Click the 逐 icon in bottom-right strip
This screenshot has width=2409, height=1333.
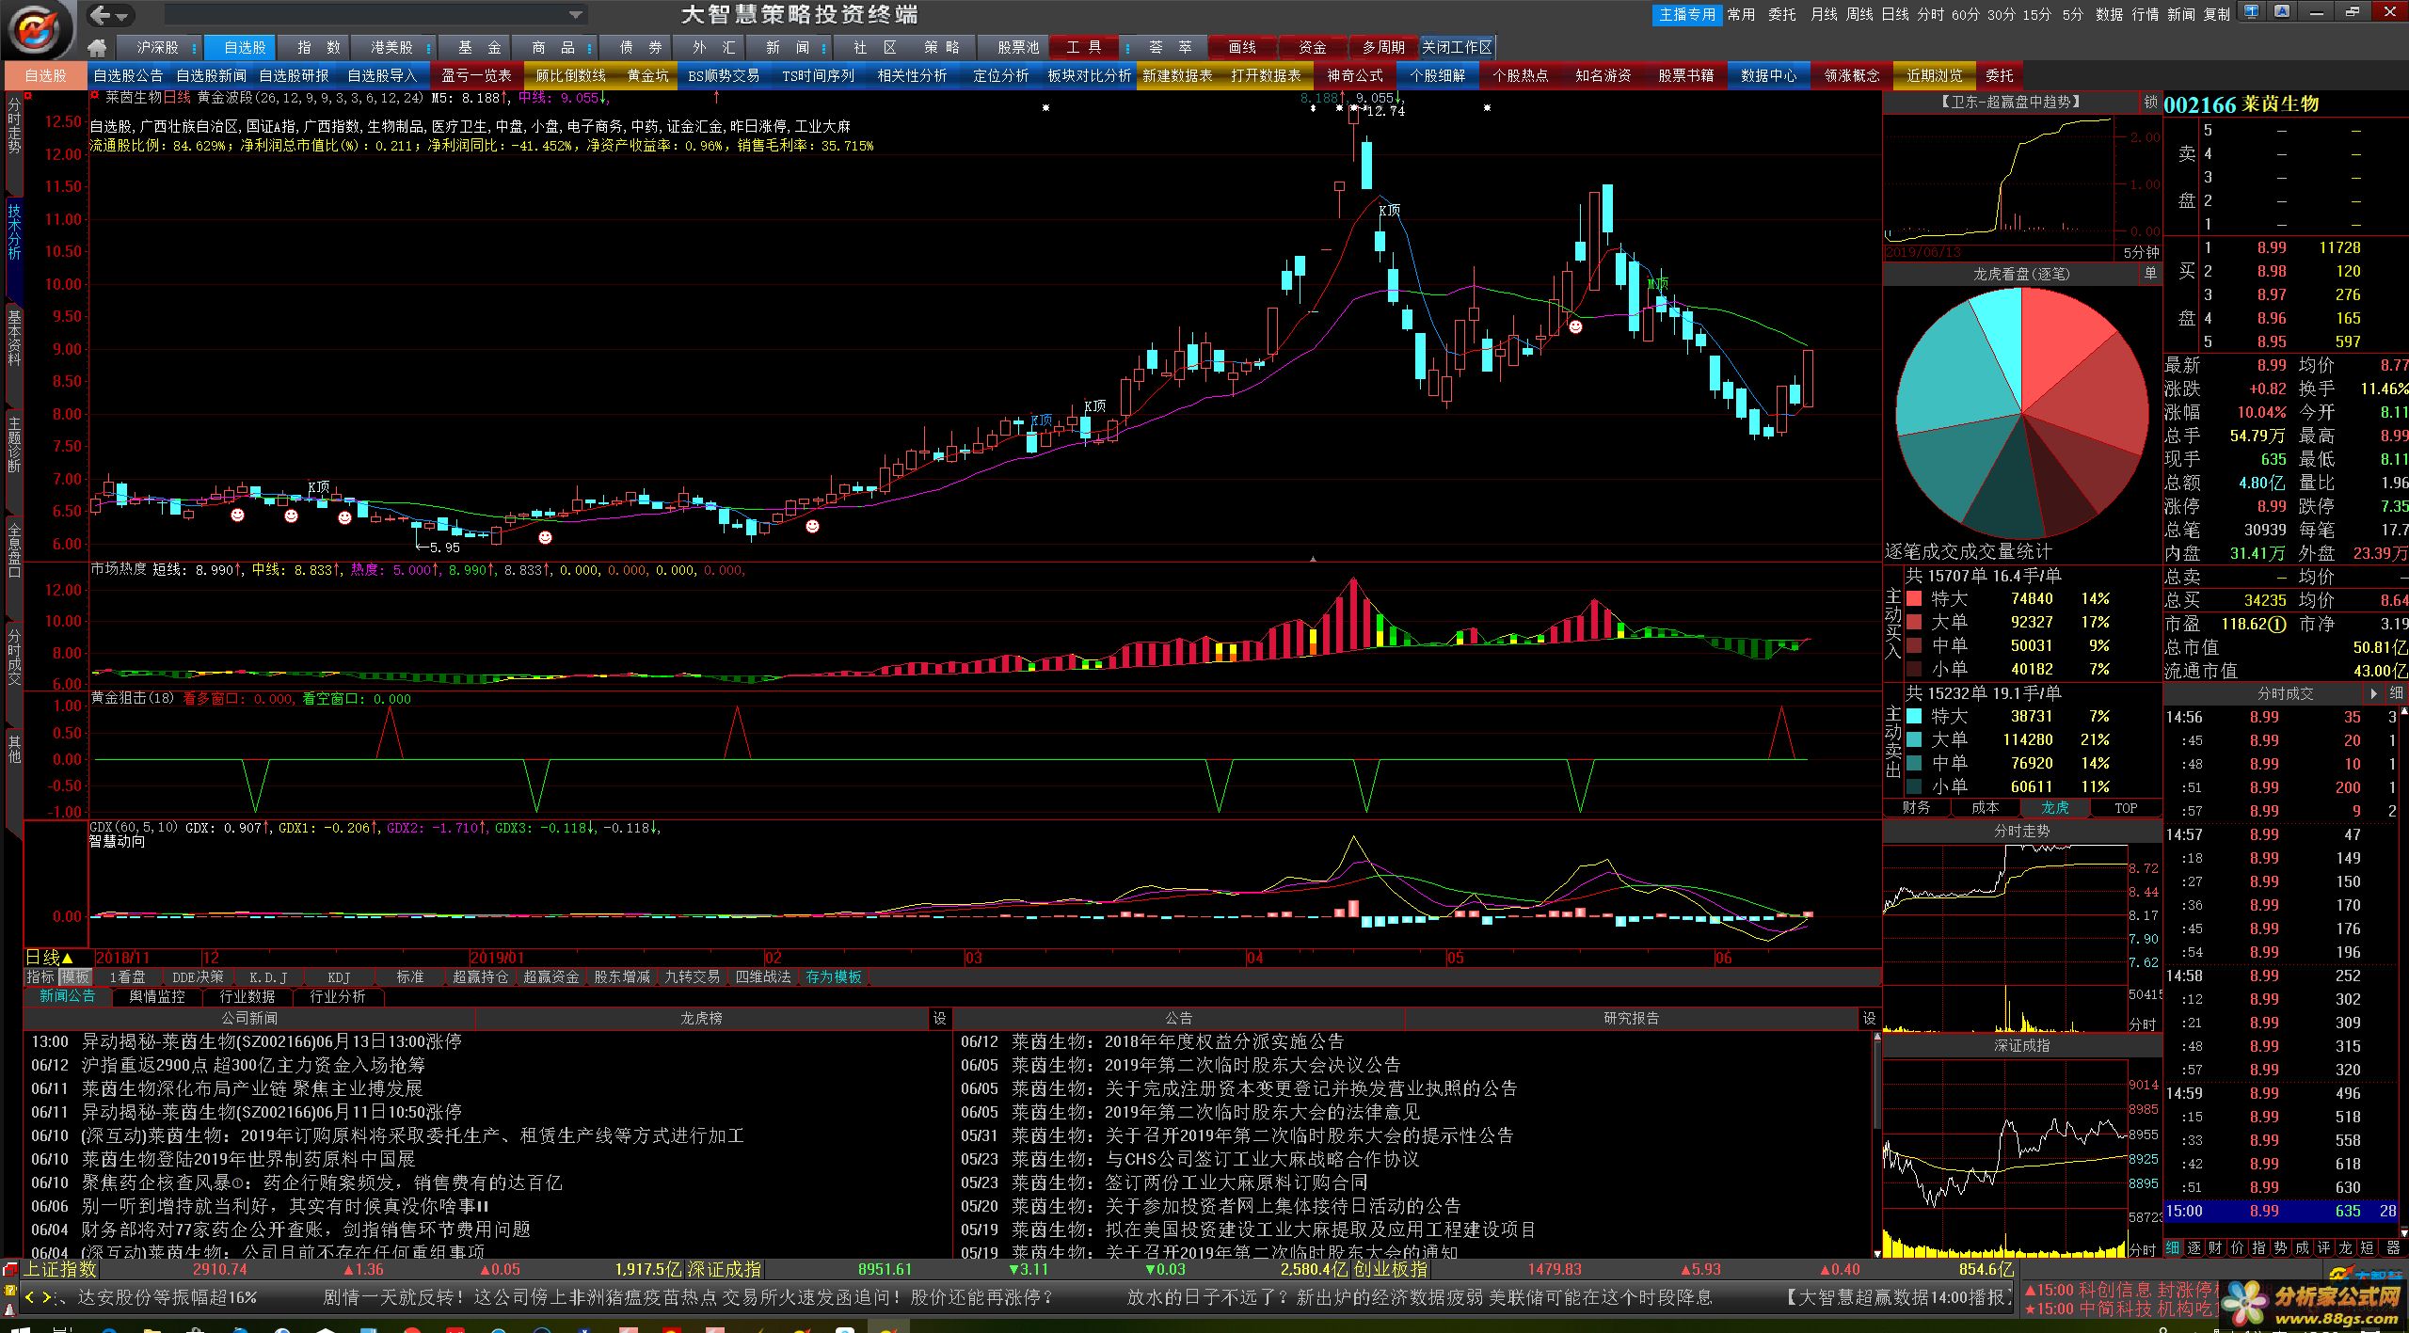click(x=2194, y=1248)
